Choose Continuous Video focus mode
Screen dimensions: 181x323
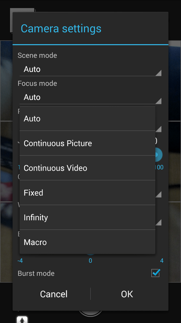[x=87, y=168]
